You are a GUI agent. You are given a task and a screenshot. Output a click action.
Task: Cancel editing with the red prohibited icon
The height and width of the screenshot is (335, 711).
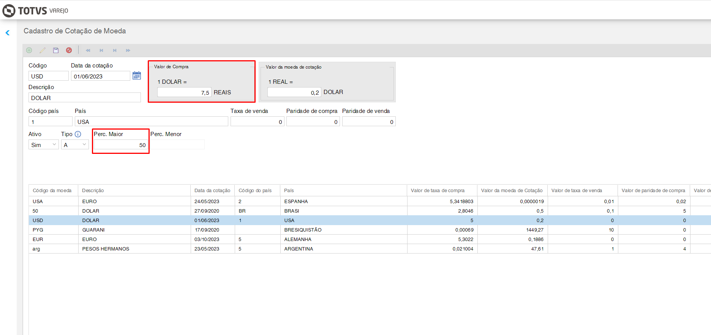(x=69, y=50)
